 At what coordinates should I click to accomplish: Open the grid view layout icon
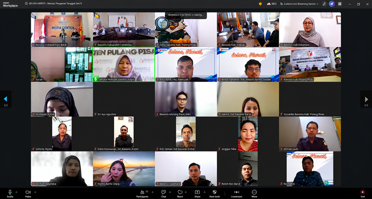340,4
